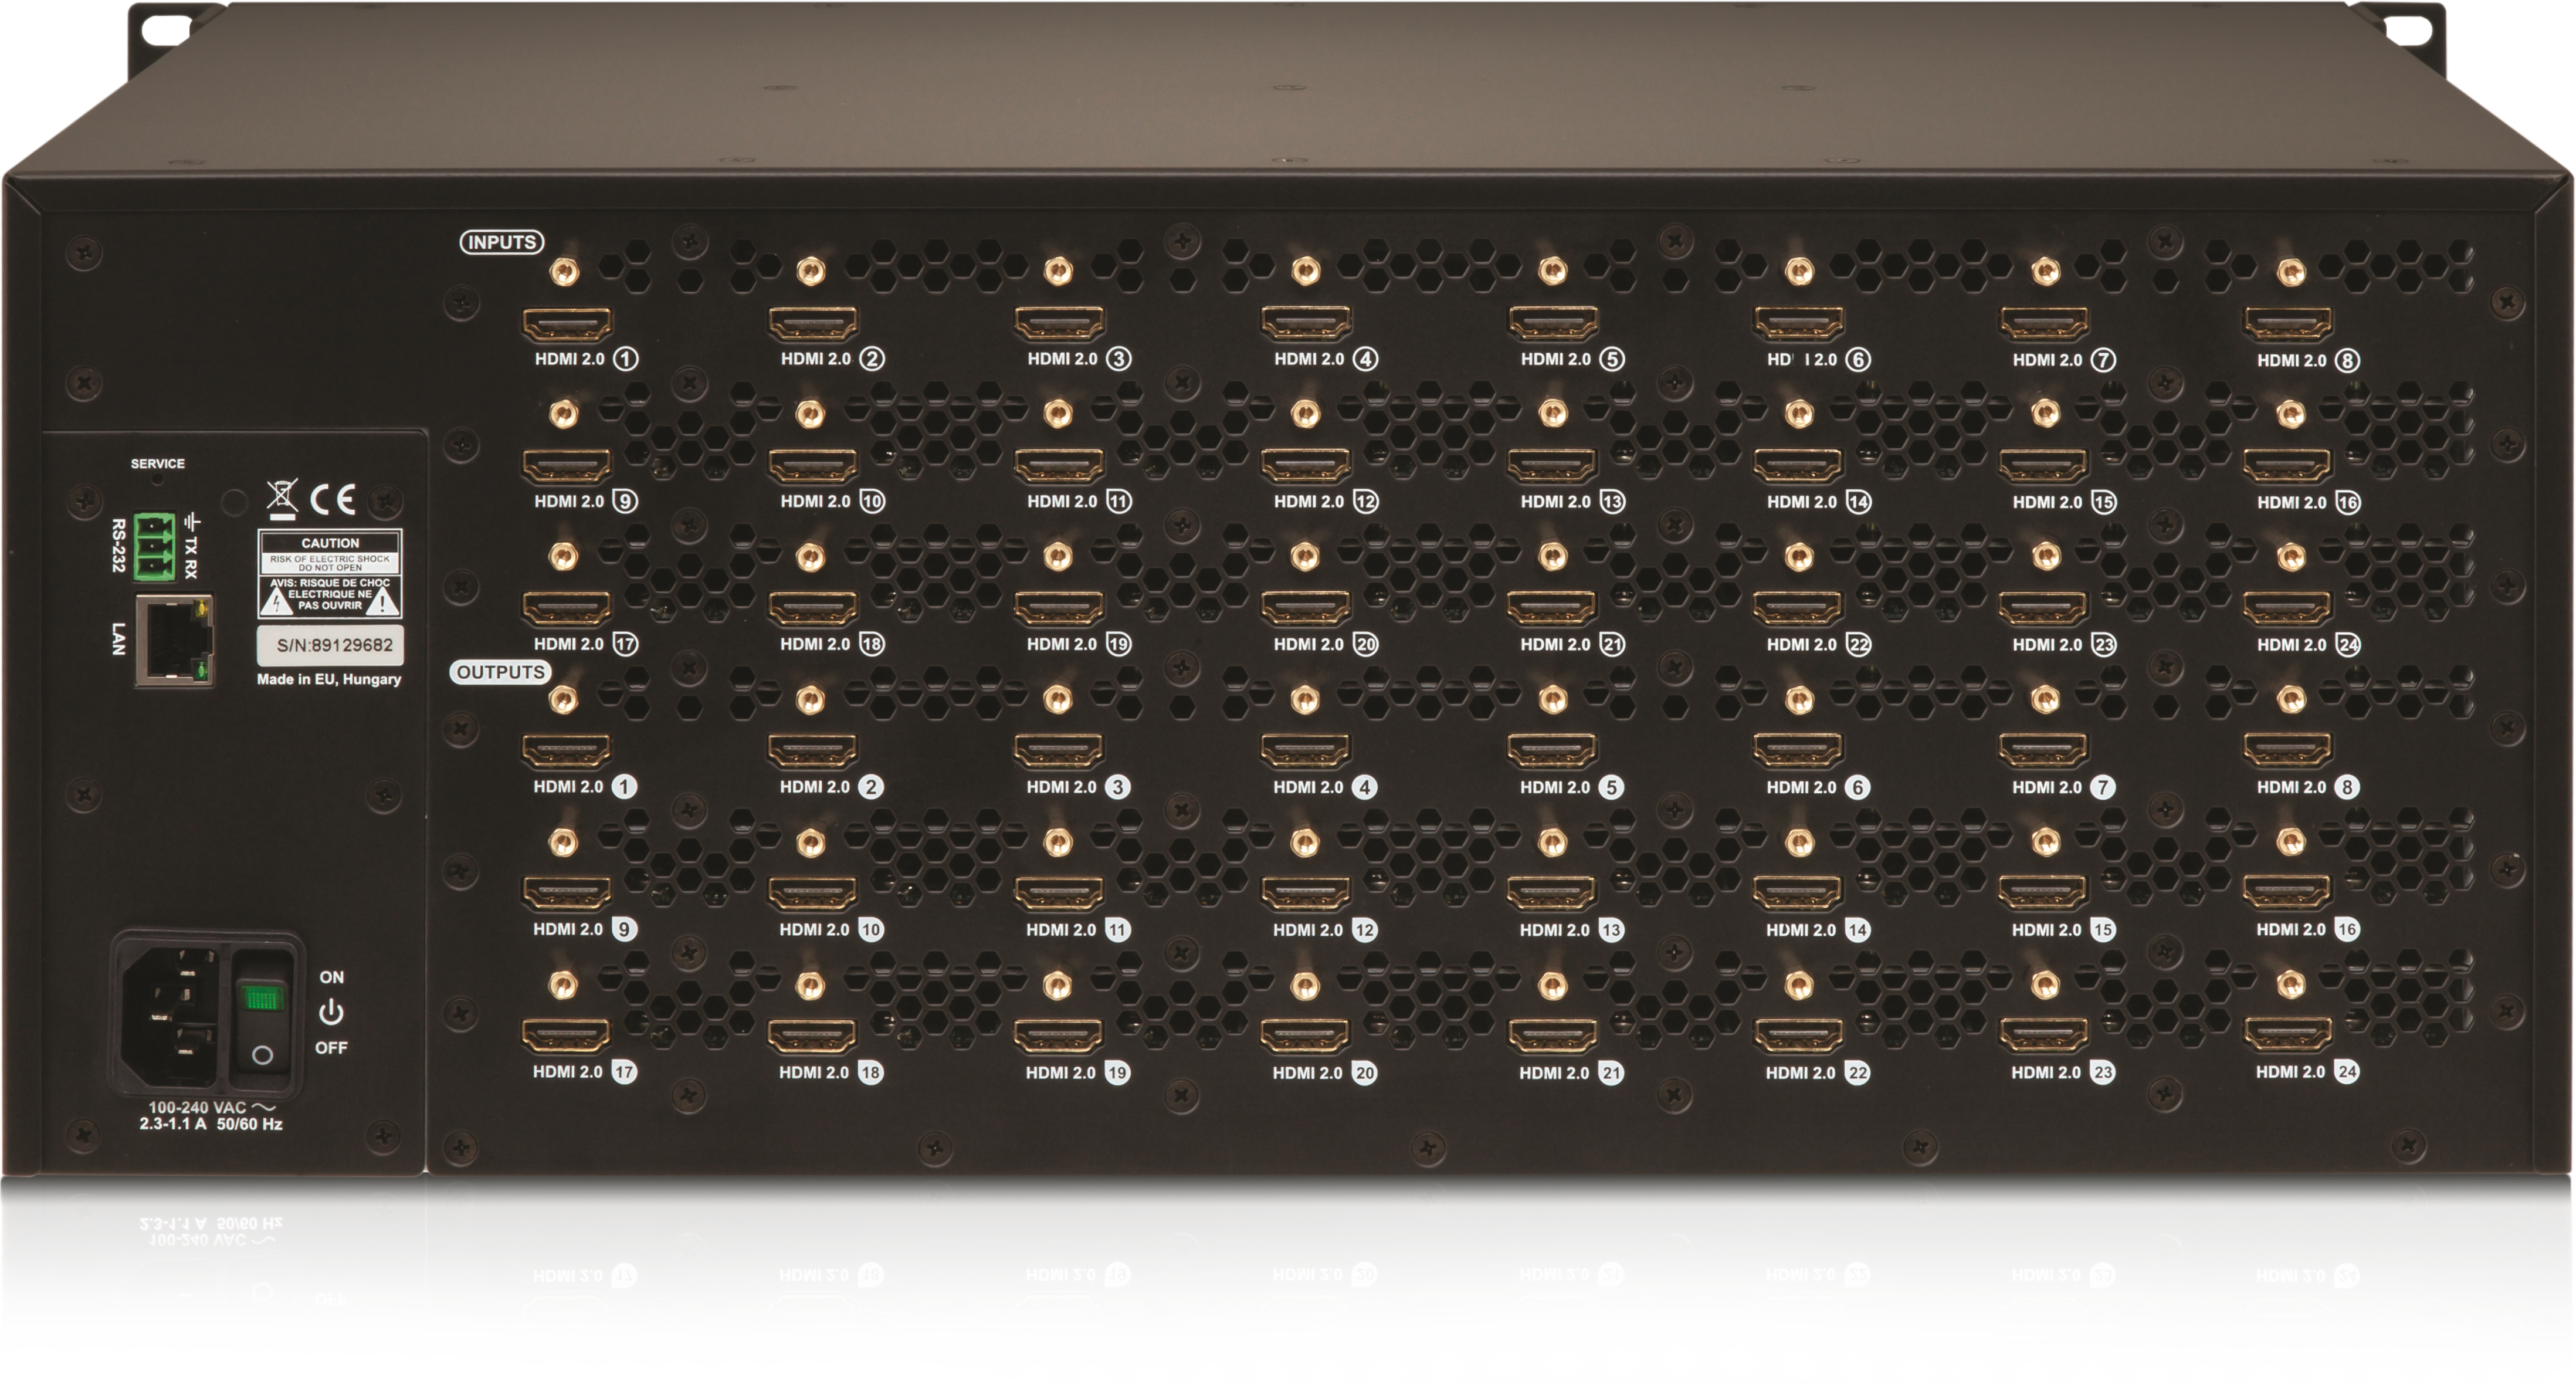Click the HDMI input port 24 connector
Image resolution: width=2576 pixels, height=1384 pixels.
pyautogui.click(x=2288, y=609)
